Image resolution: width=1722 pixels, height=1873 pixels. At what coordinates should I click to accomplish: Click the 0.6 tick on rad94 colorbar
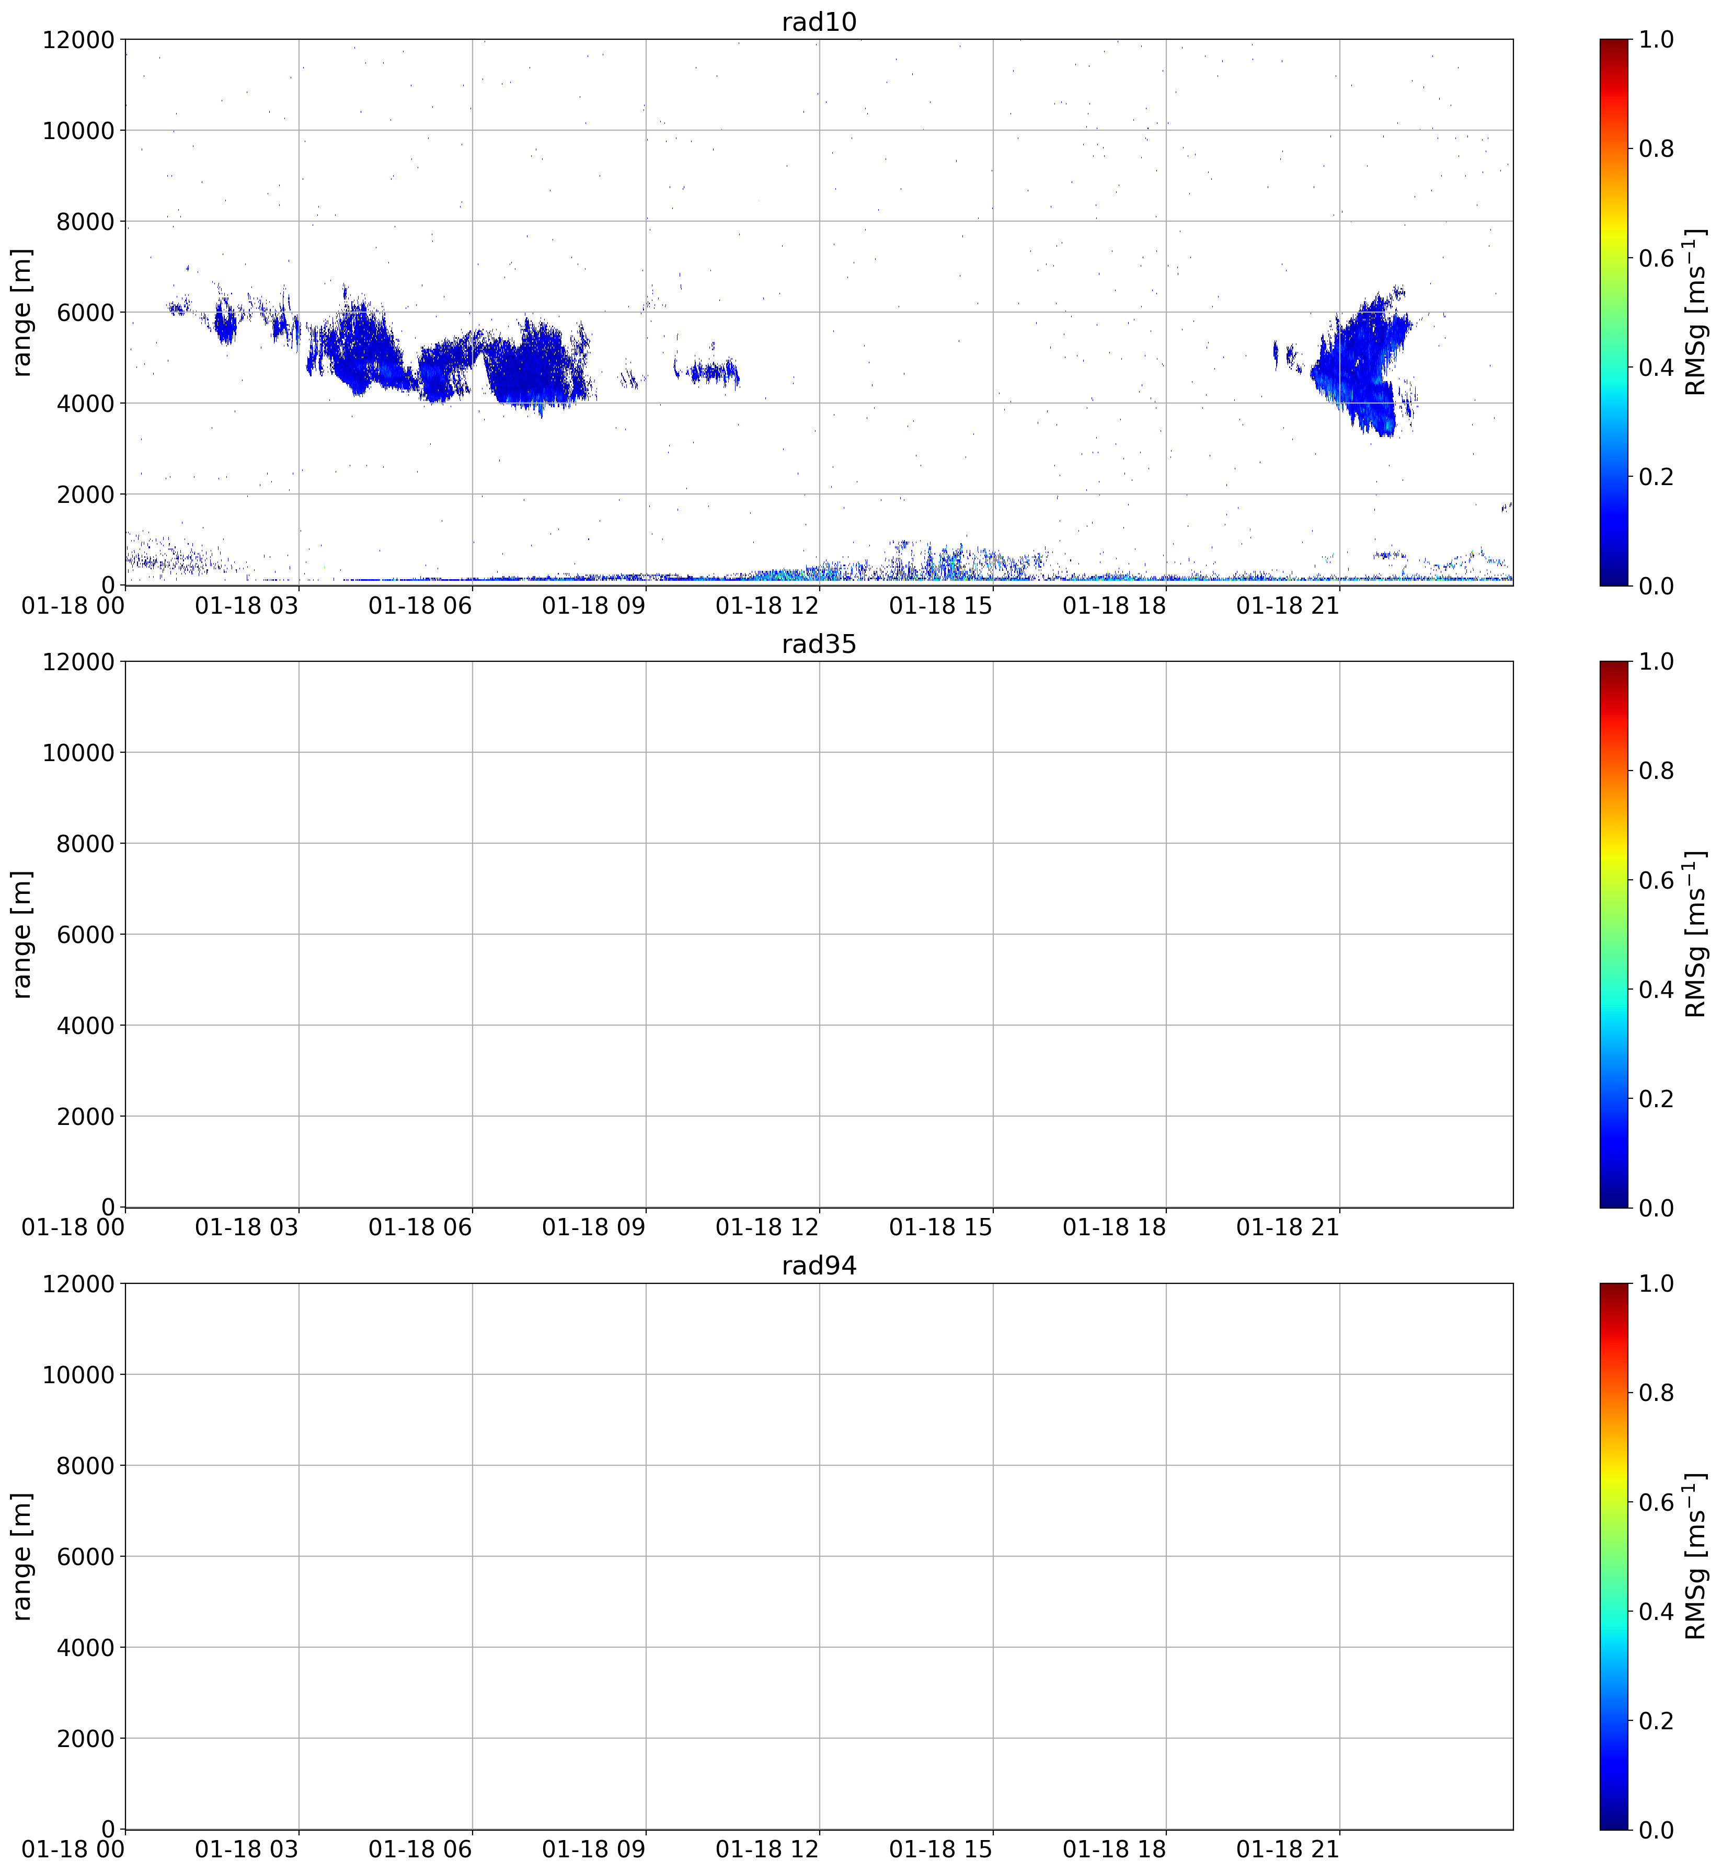[x=1656, y=1502]
